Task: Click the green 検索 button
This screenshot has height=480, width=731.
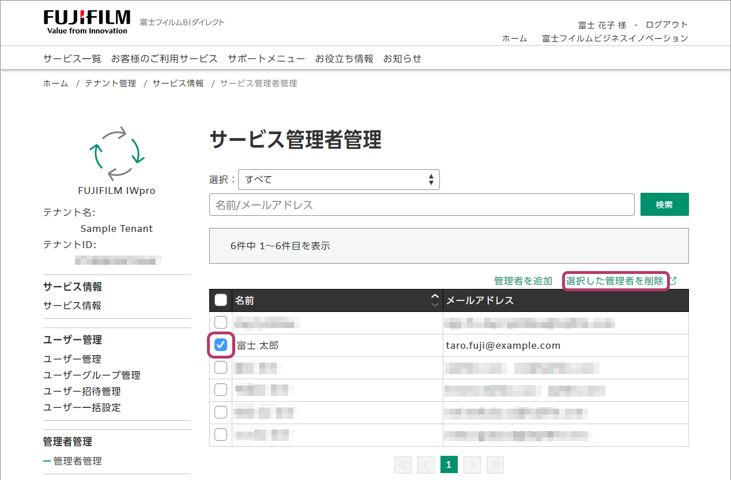Action: pyautogui.click(x=664, y=204)
